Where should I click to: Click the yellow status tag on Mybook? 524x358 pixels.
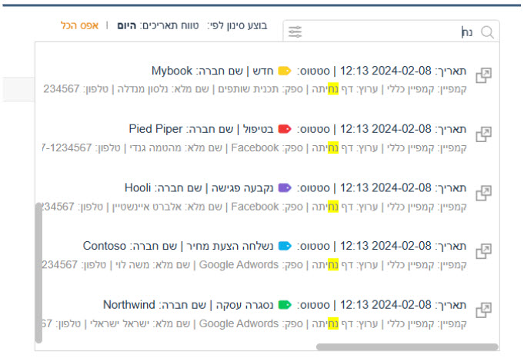284,71
